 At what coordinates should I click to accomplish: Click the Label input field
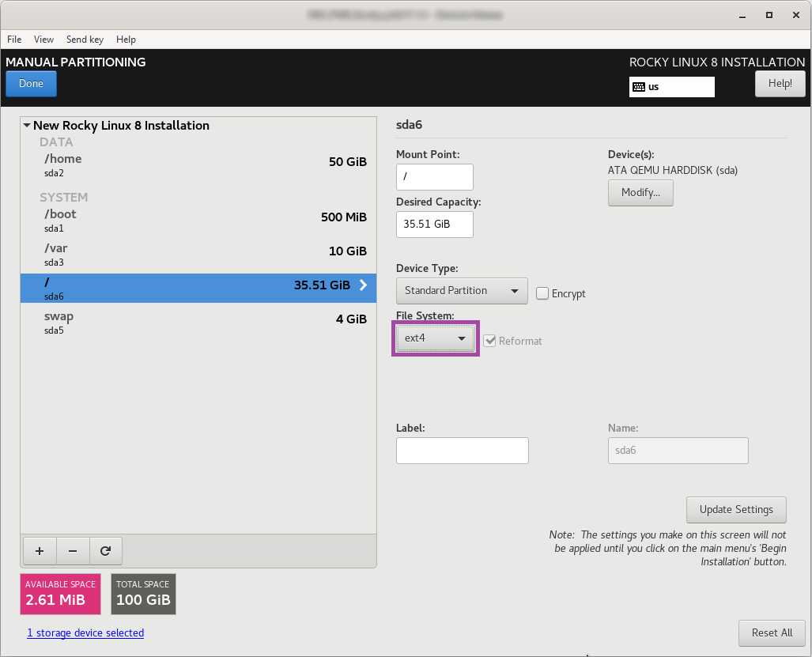[462, 451]
